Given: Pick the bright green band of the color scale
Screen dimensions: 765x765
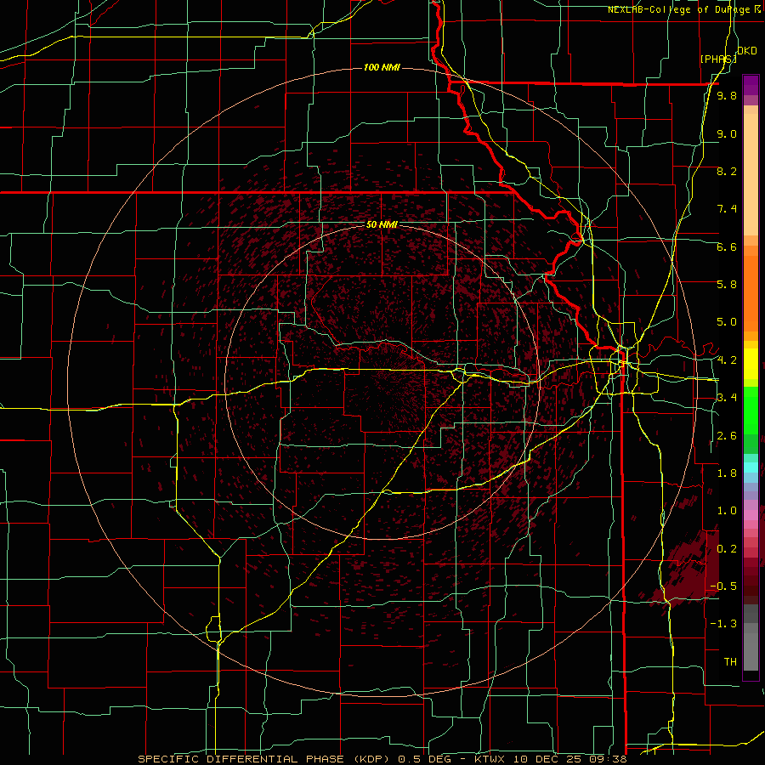Looking at the screenshot, I should coord(751,410).
